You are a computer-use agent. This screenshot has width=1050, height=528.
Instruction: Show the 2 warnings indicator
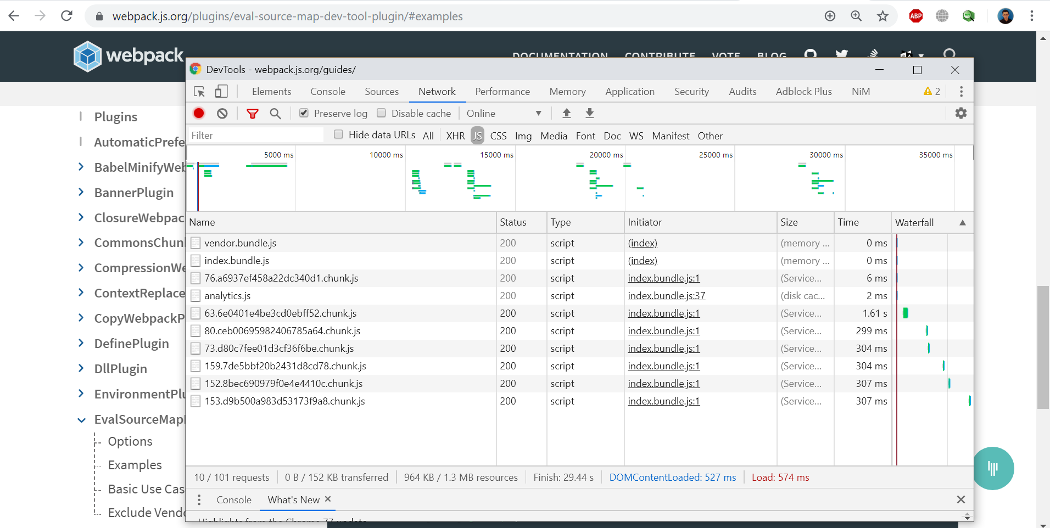(x=932, y=92)
